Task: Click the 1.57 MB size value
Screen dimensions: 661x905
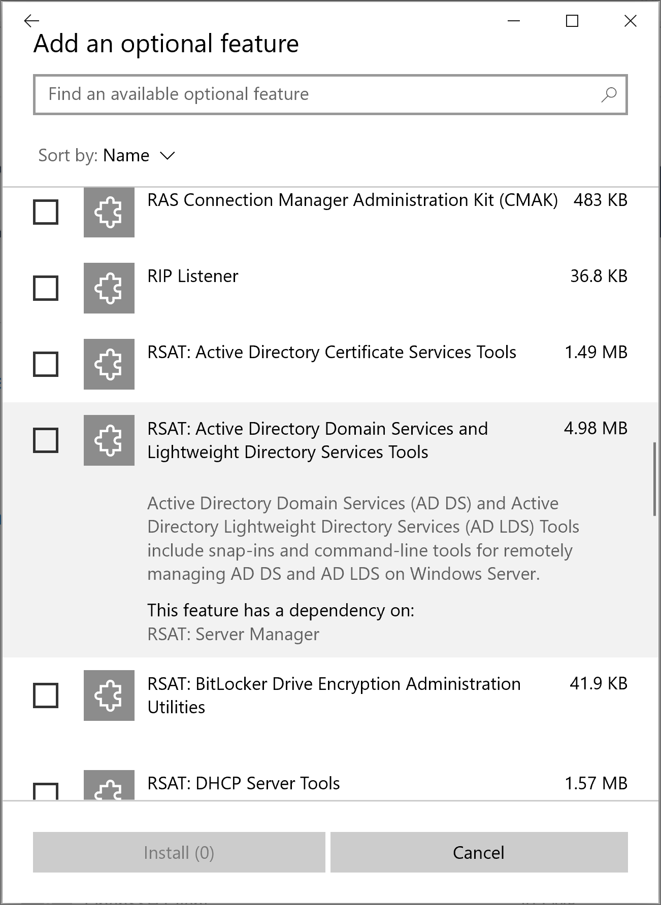Action: tap(596, 783)
